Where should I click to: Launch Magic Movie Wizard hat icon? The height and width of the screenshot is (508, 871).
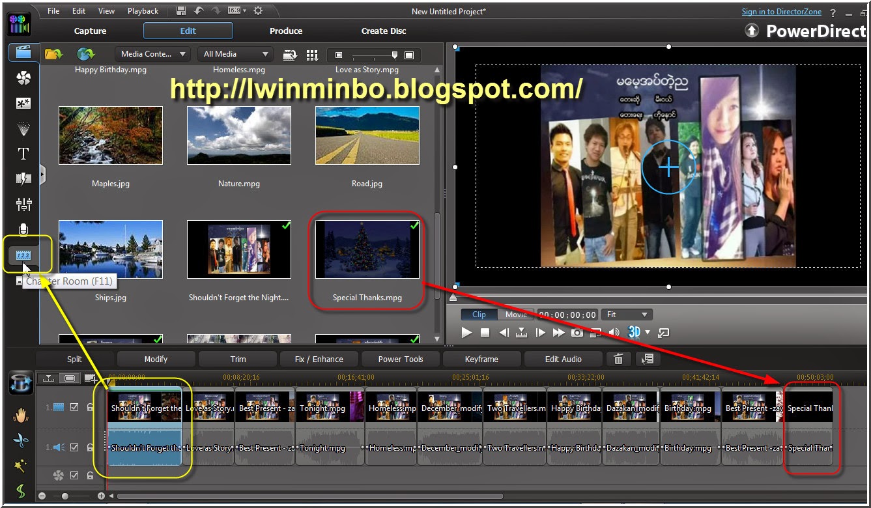[x=20, y=384]
